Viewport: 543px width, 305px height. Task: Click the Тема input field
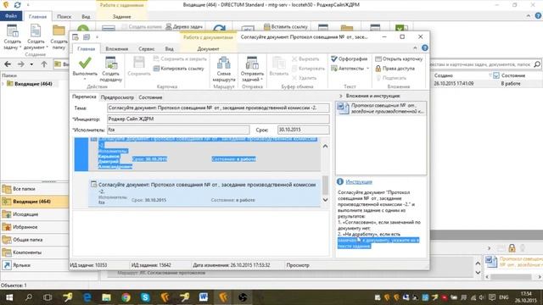pyautogui.click(x=218, y=108)
